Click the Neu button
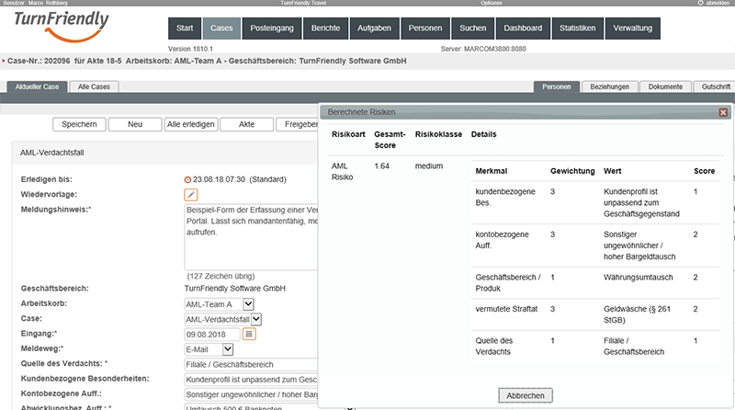The image size is (735, 410). [x=135, y=124]
